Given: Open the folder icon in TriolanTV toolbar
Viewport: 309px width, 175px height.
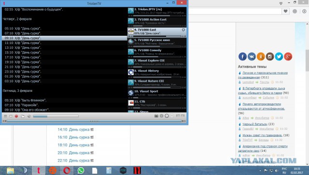Looking at the screenshot, I should (23, 116).
